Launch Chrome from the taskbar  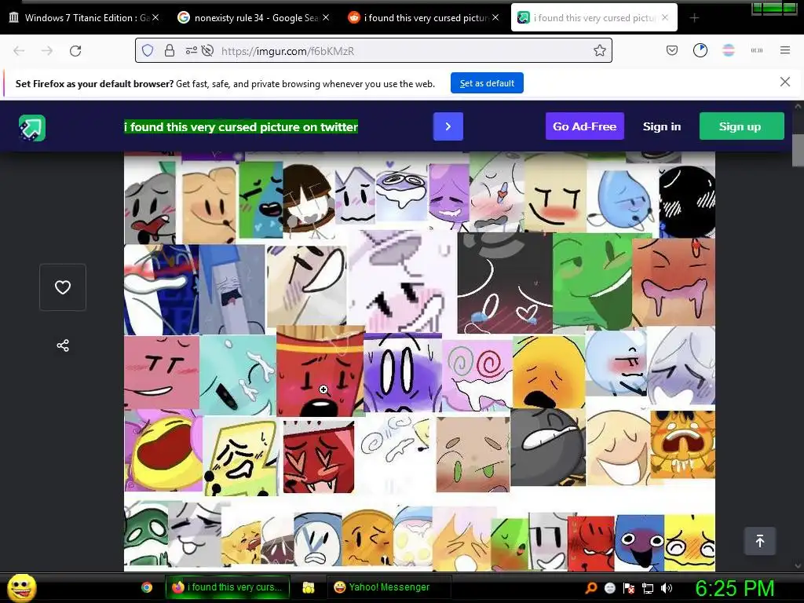[x=147, y=587]
